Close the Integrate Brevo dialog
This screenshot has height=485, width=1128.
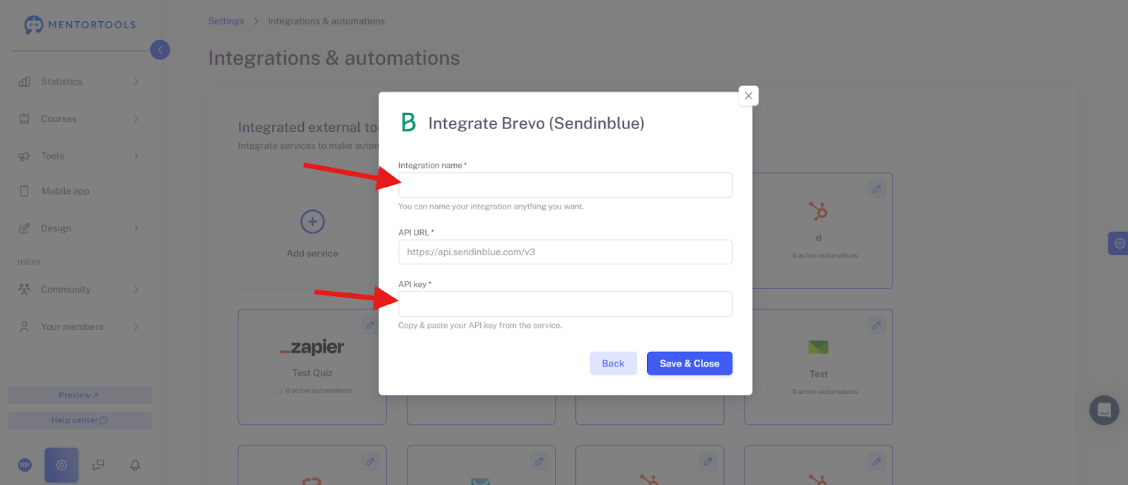click(x=749, y=96)
